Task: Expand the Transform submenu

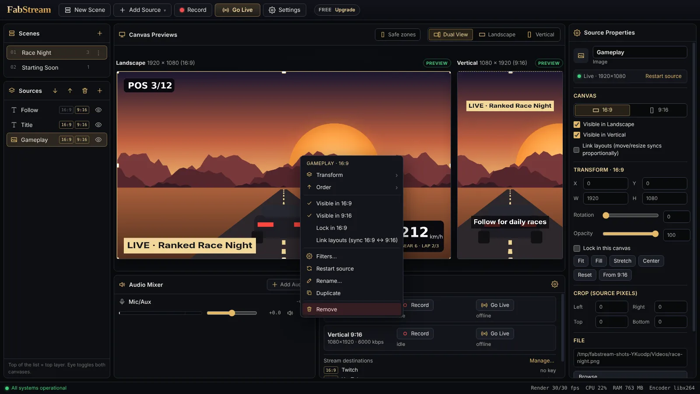Action: point(352,175)
